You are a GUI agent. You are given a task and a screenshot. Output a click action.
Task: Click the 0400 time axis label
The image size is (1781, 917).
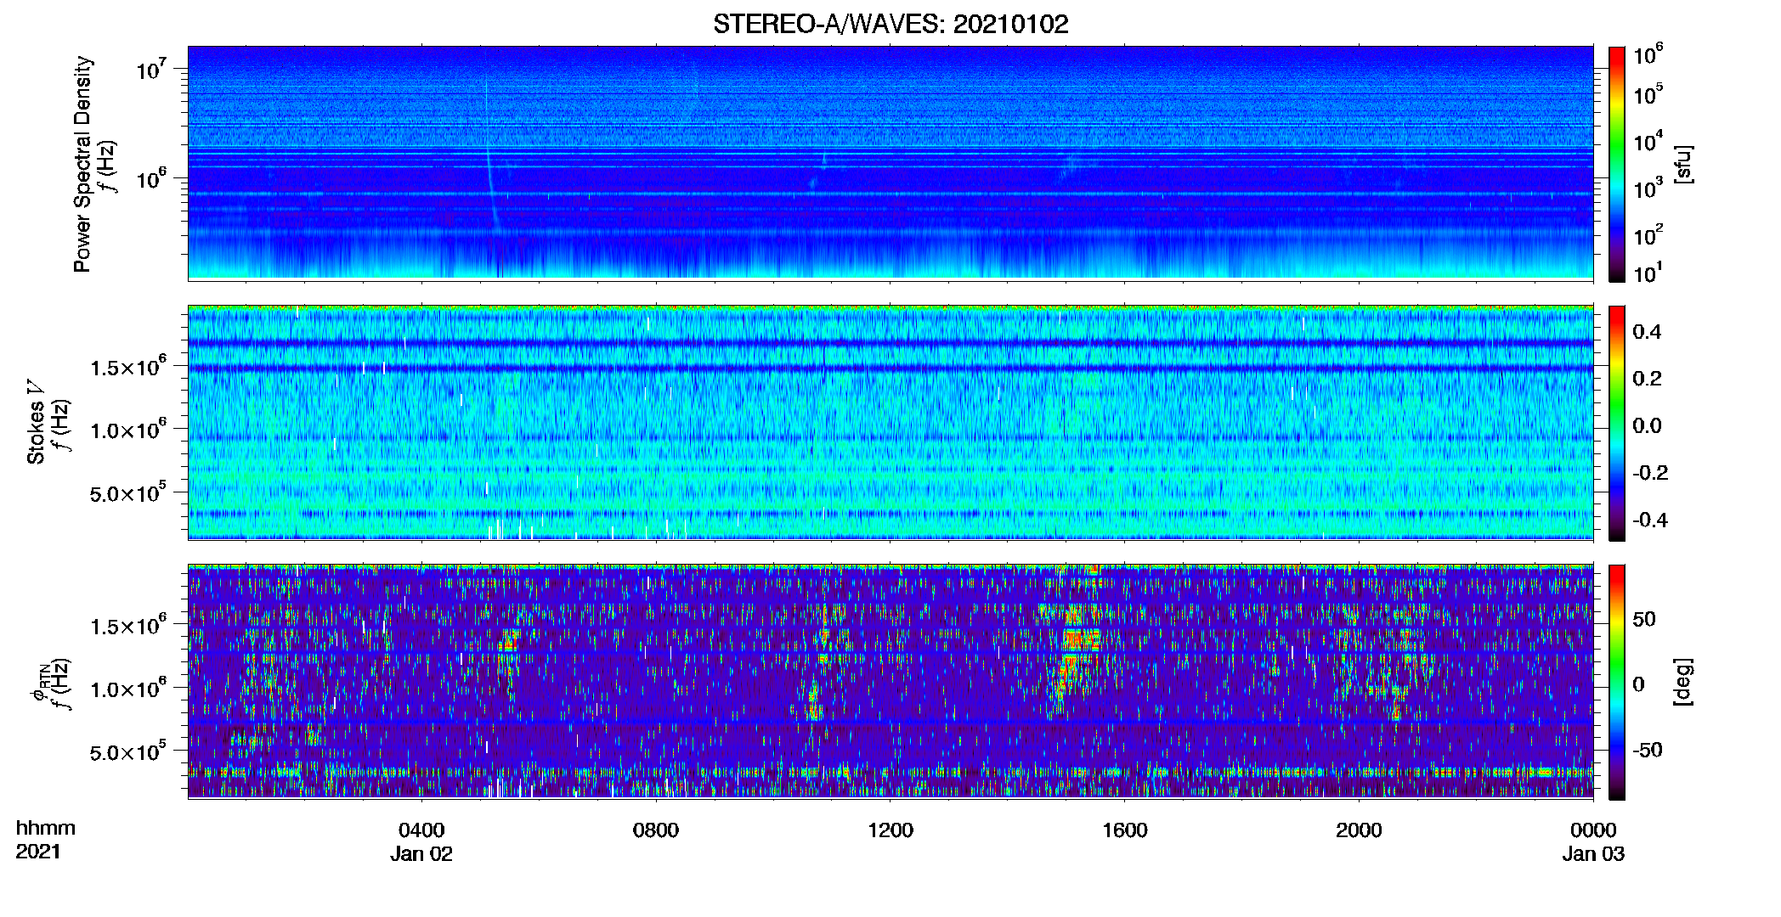click(x=421, y=830)
